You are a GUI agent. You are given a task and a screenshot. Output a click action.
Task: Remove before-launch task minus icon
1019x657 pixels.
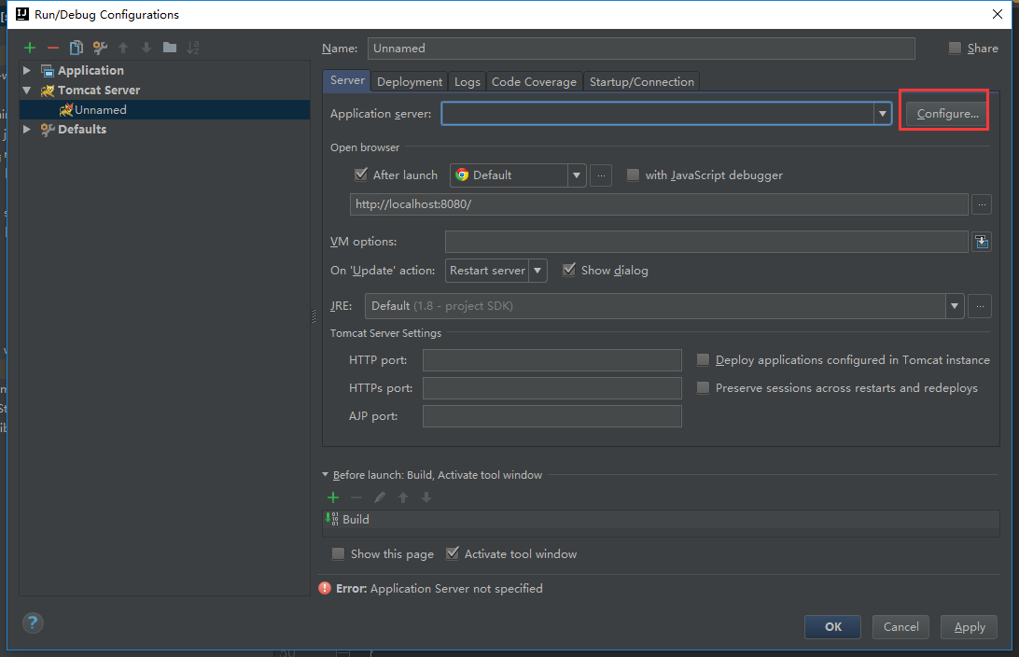pyautogui.click(x=356, y=497)
